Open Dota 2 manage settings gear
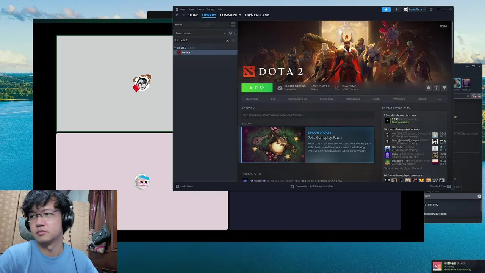The image size is (485, 273). click(x=429, y=88)
